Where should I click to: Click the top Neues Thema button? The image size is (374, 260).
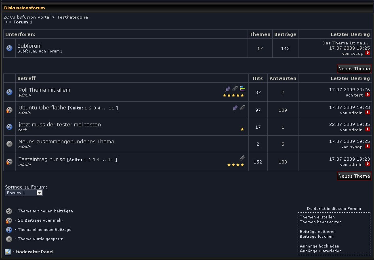point(354,69)
